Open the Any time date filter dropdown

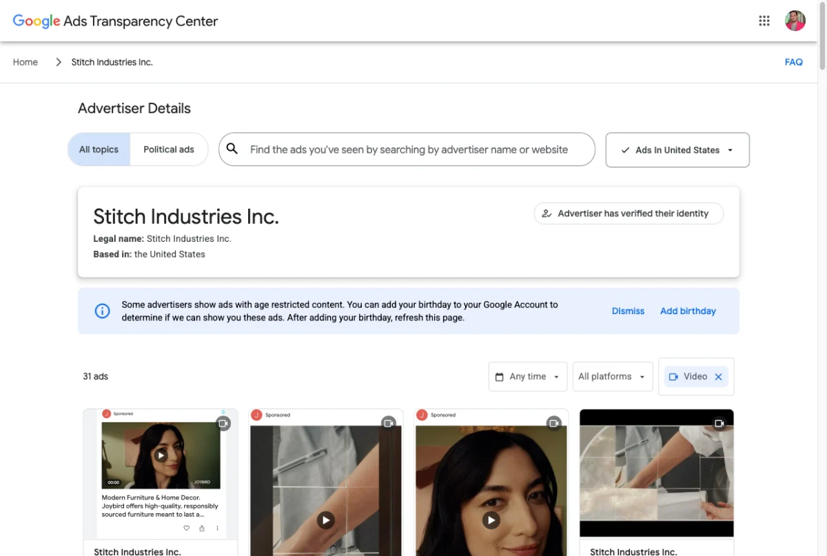528,377
